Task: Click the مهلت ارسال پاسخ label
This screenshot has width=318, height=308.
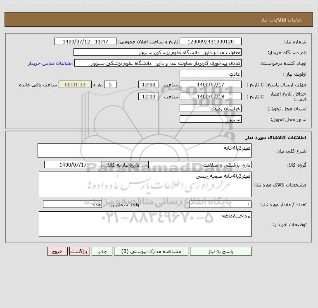Action: pos(286,85)
